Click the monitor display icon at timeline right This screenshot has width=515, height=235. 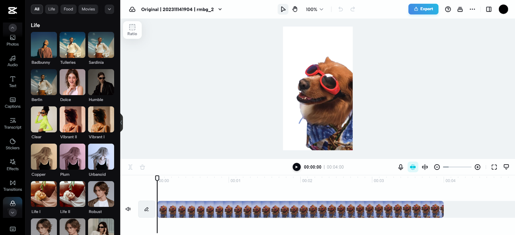(x=506, y=167)
